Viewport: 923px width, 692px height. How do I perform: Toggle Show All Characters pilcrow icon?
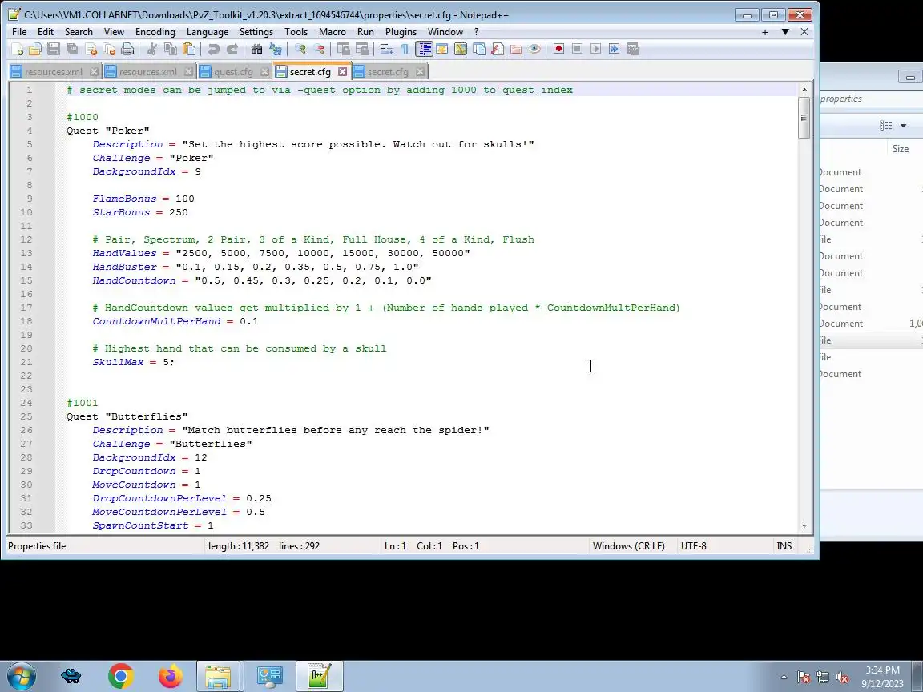click(x=405, y=49)
